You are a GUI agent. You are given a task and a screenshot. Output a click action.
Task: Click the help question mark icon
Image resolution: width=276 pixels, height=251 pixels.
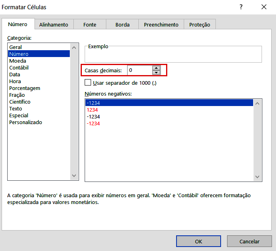[241, 7]
